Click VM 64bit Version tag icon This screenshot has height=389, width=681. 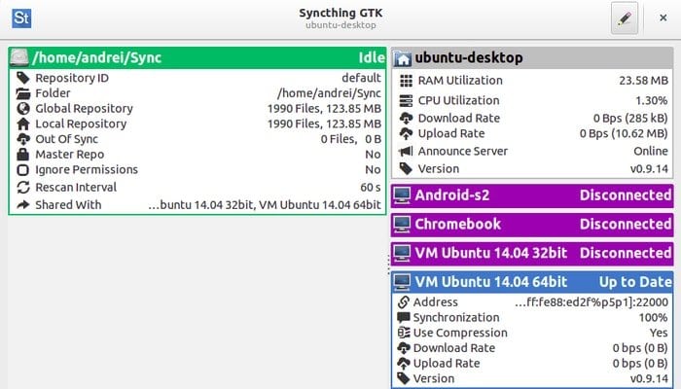click(404, 378)
